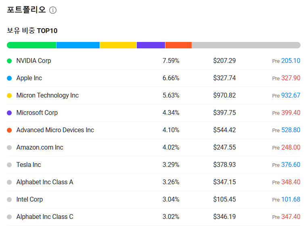Screen dimensions: 307x229
Task: Open Apple Inc stock
Action: [x=29, y=78]
